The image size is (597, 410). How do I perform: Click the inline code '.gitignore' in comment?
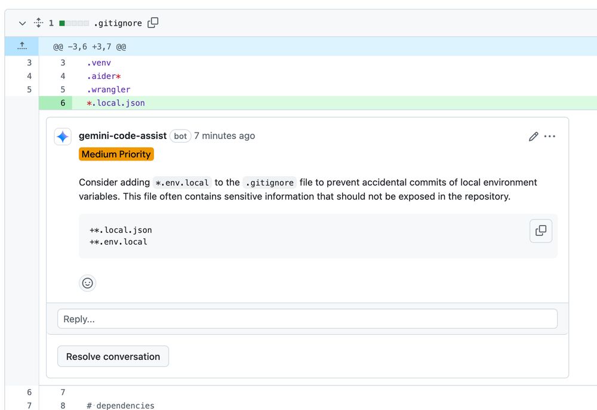click(x=270, y=183)
